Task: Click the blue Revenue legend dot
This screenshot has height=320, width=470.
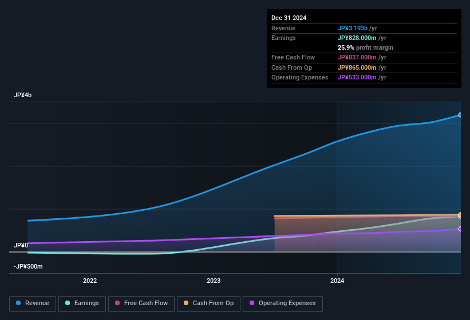Action: [x=18, y=303]
